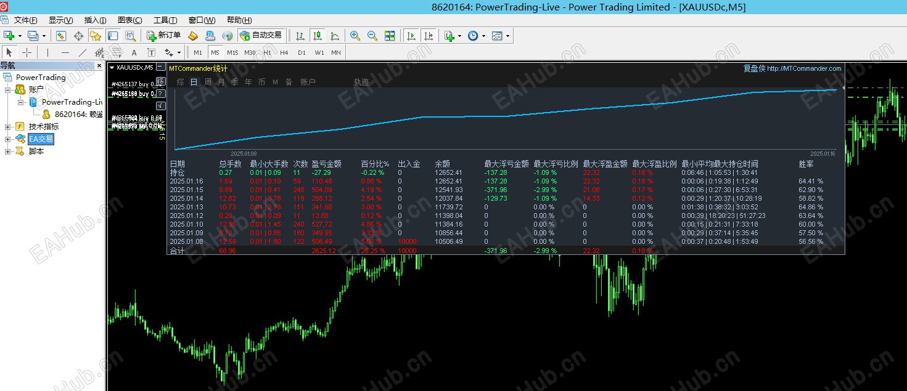This screenshot has width=907, height=391.
Task: Select the equidistant channel tool
Action: (99, 52)
